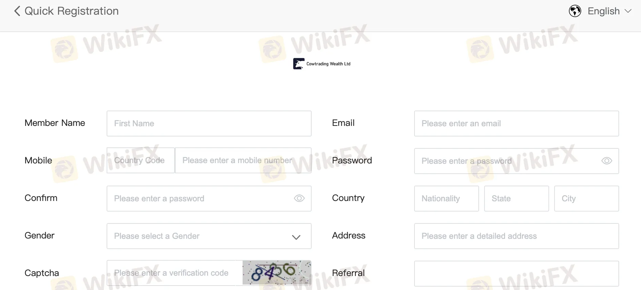Click the Referral input box

click(517, 274)
